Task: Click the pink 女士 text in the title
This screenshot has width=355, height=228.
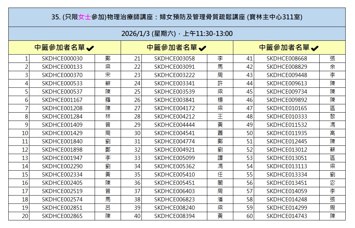Action: 85,17
